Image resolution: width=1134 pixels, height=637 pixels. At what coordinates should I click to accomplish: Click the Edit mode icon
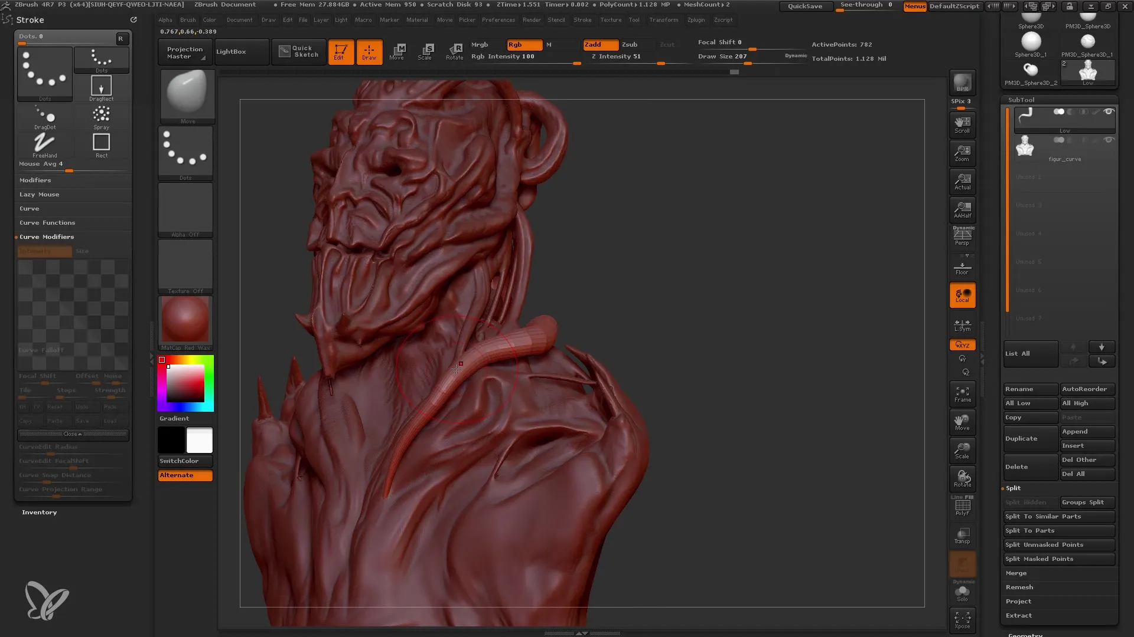340,51
